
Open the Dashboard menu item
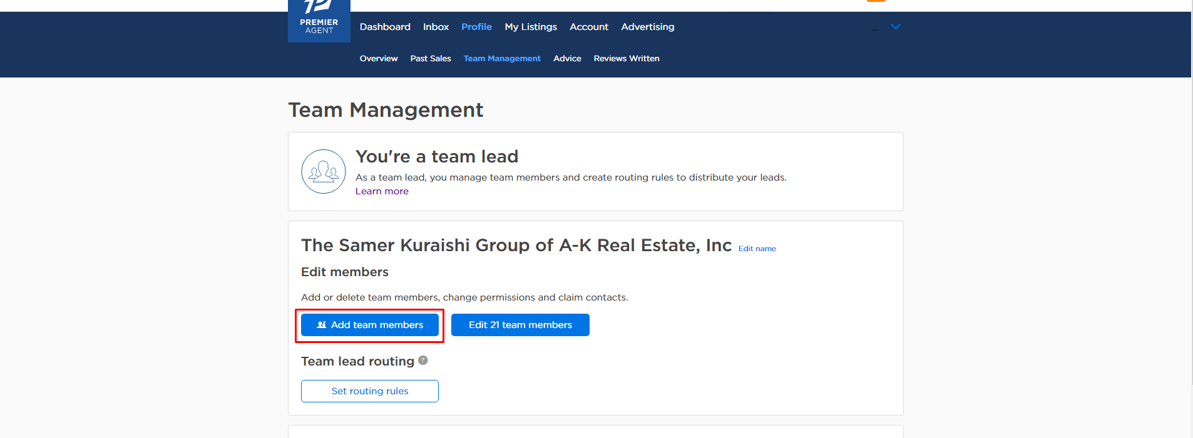click(384, 27)
